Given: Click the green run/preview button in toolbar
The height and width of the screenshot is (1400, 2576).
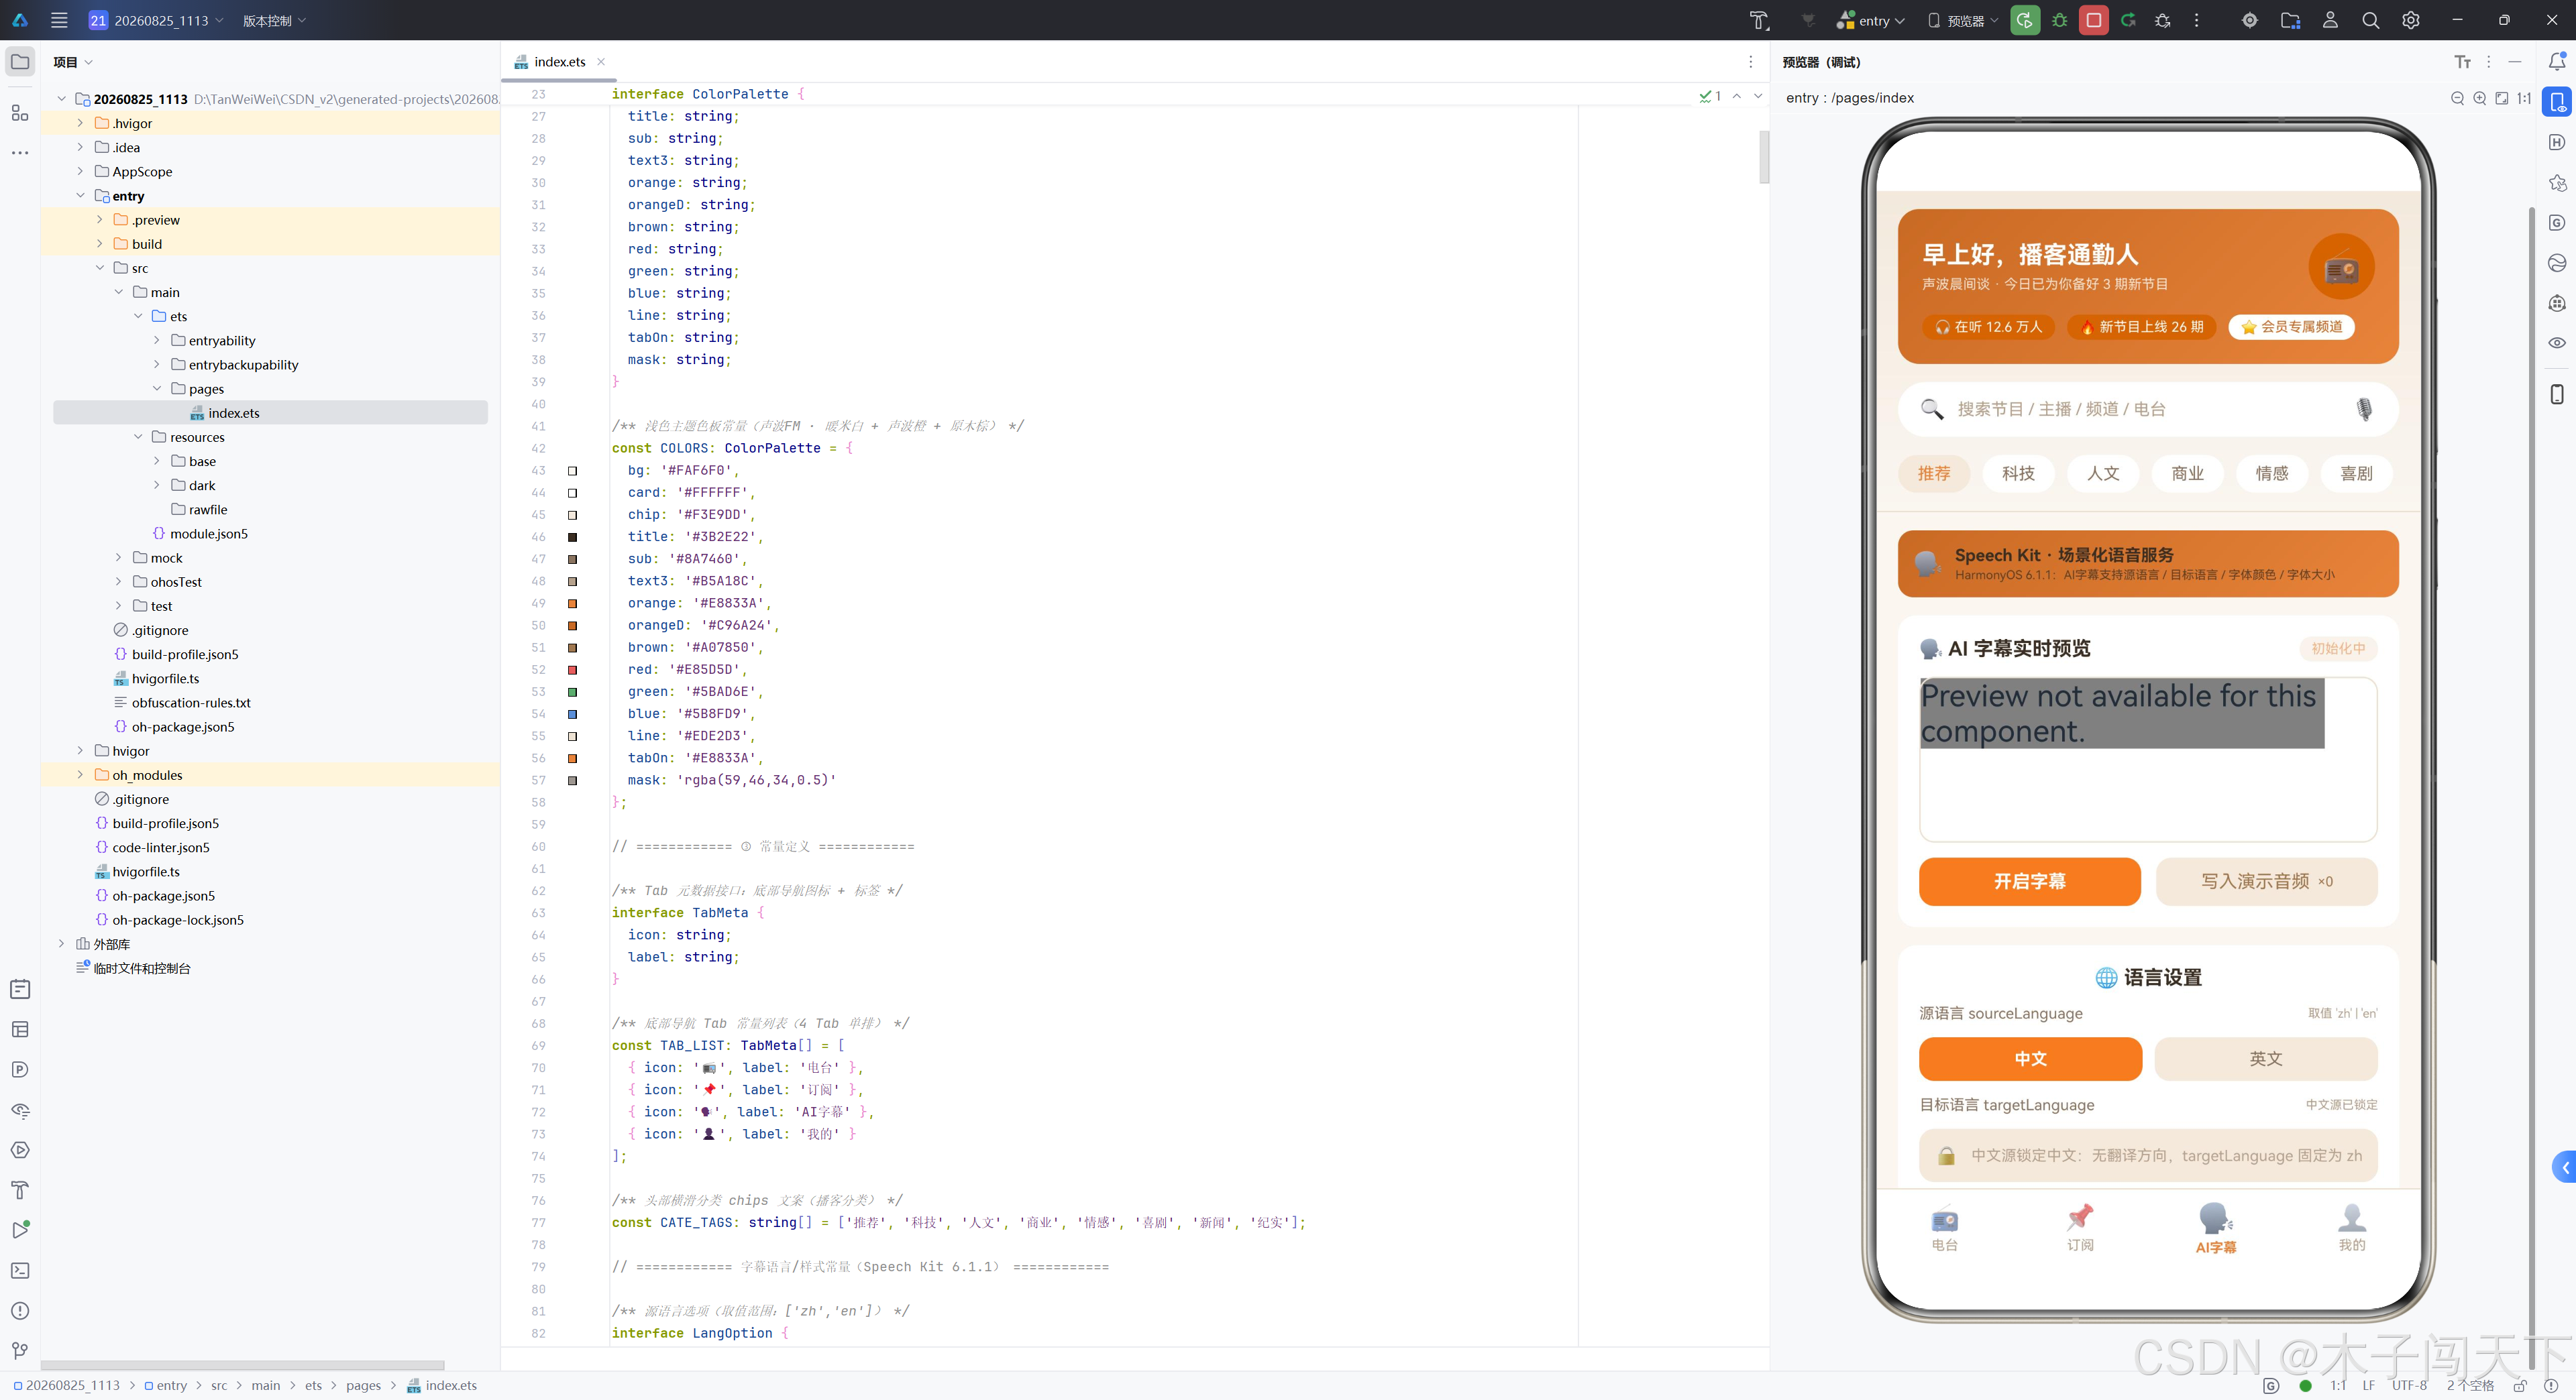Looking at the screenshot, I should 2024,20.
